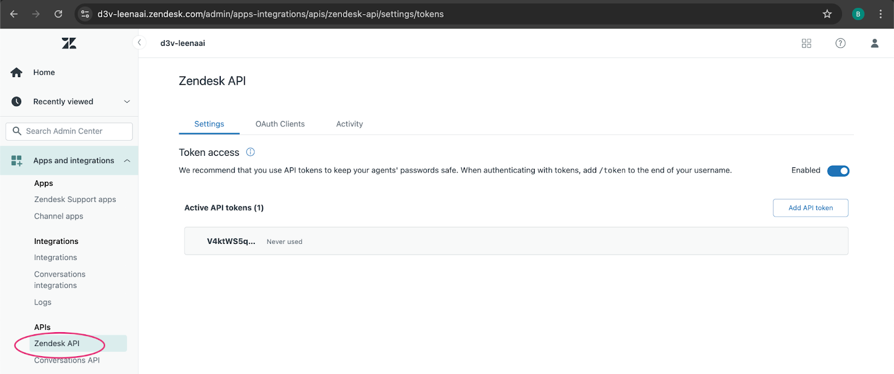
Task: Open Conversations integrations link
Action: (x=60, y=280)
